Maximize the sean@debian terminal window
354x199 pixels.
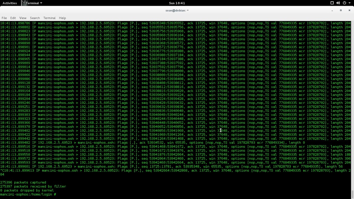(341, 11)
